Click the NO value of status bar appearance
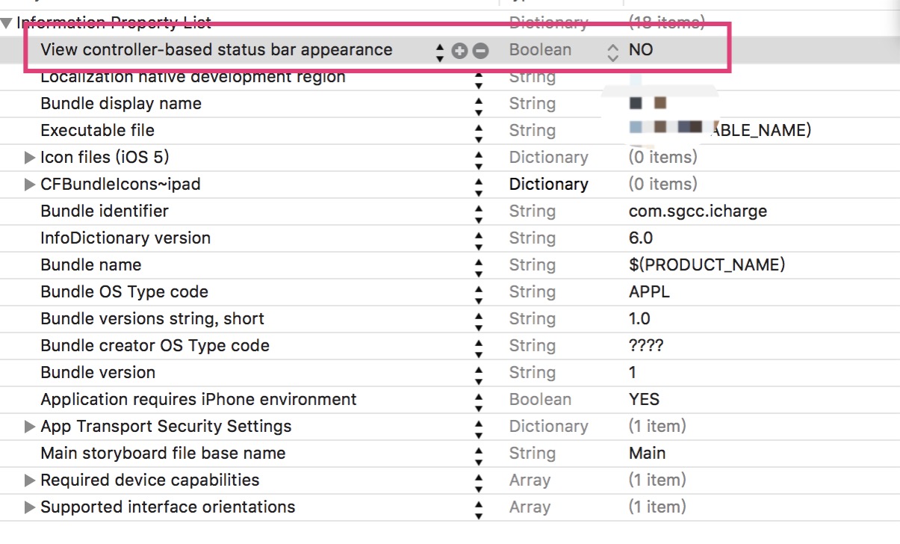This screenshot has width=900, height=544. coord(641,50)
